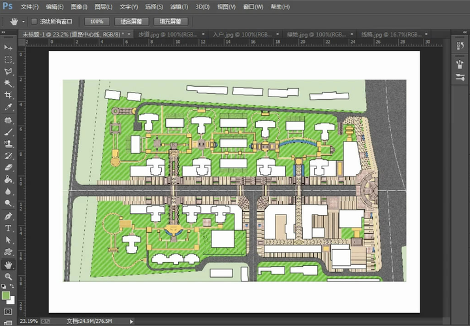Select the Dodge tool
The width and height of the screenshot is (470, 326).
tap(8, 203)
